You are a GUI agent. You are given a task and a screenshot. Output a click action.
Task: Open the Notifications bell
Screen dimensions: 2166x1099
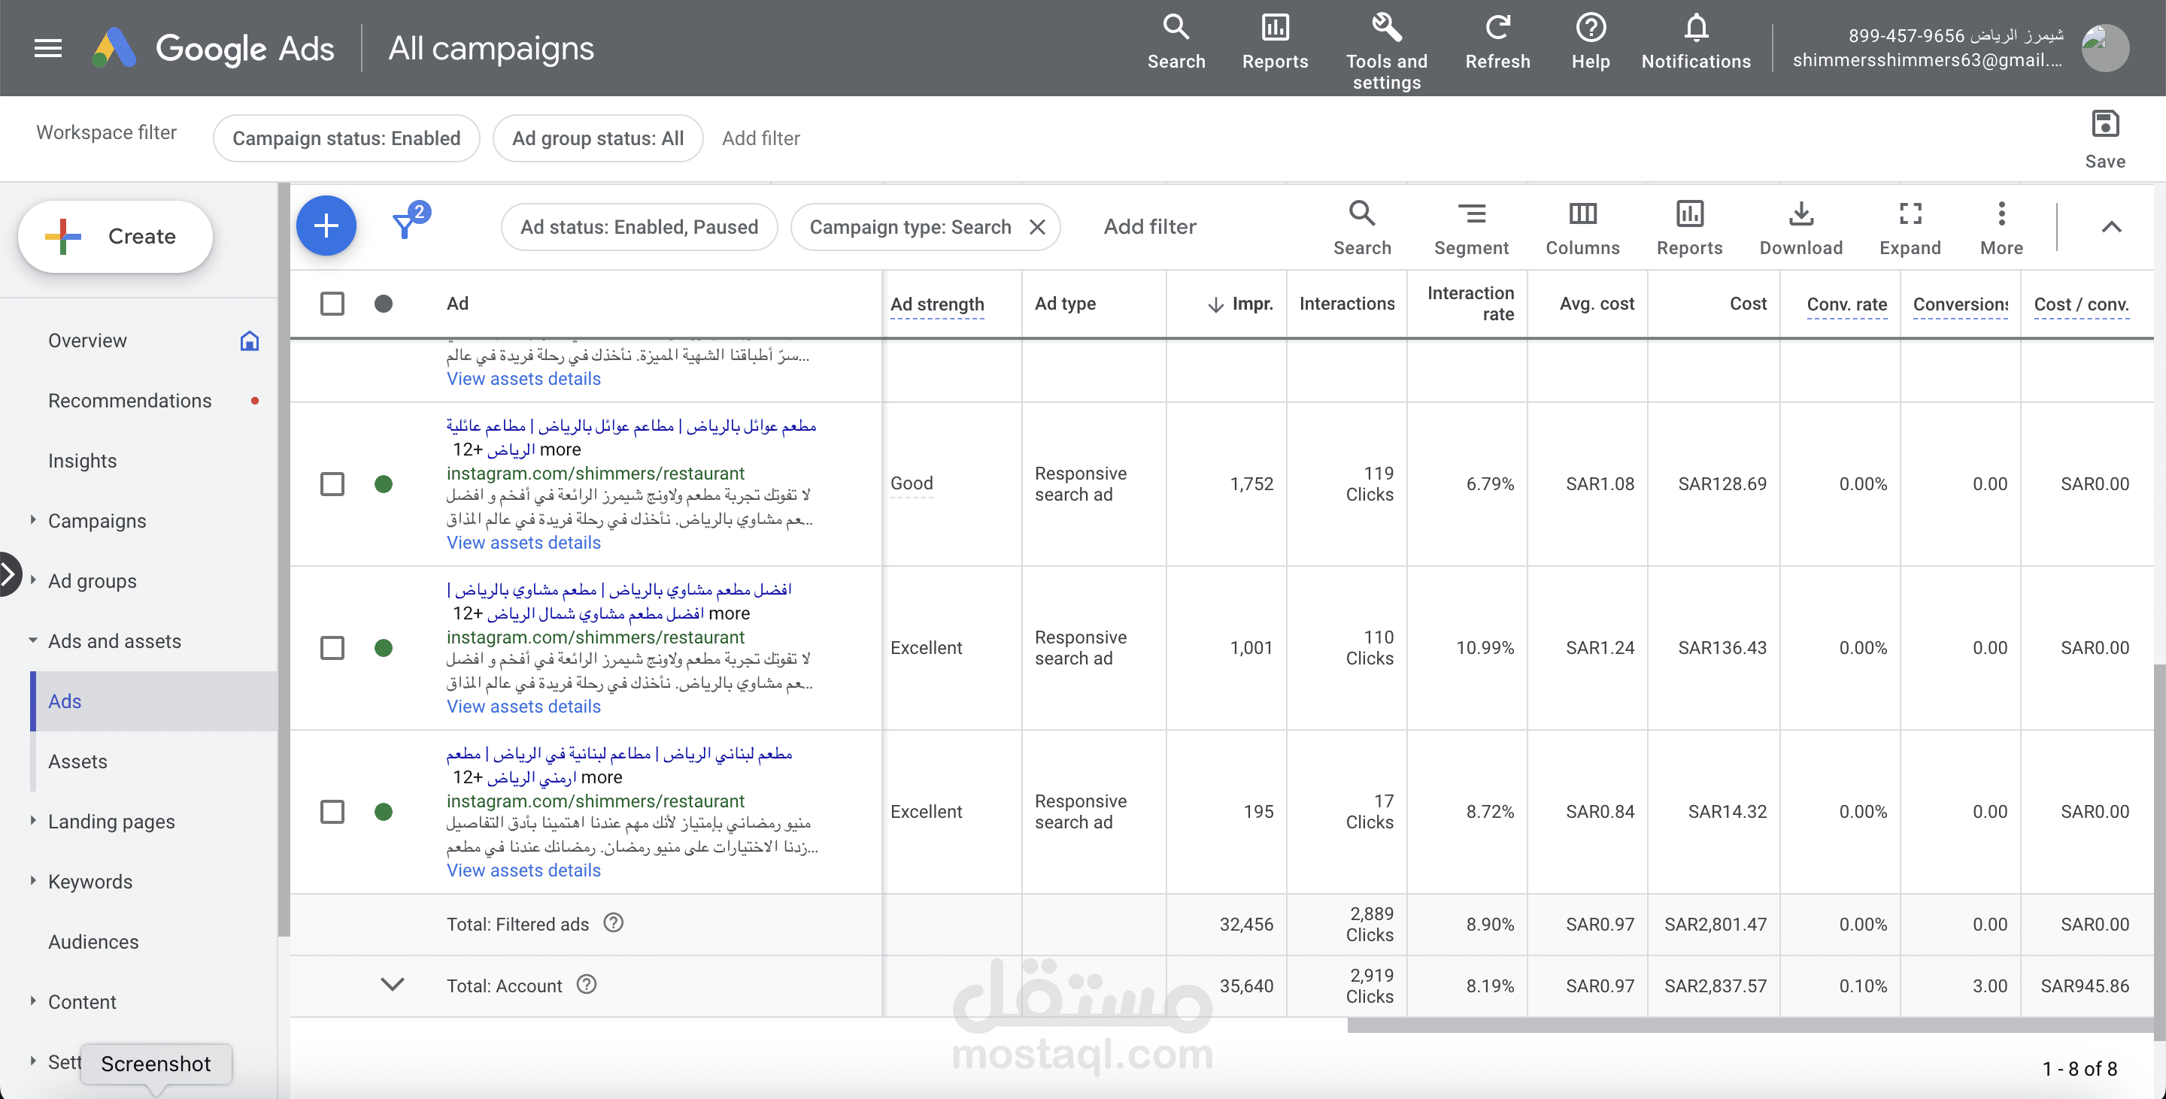(x=1695, y=29)
